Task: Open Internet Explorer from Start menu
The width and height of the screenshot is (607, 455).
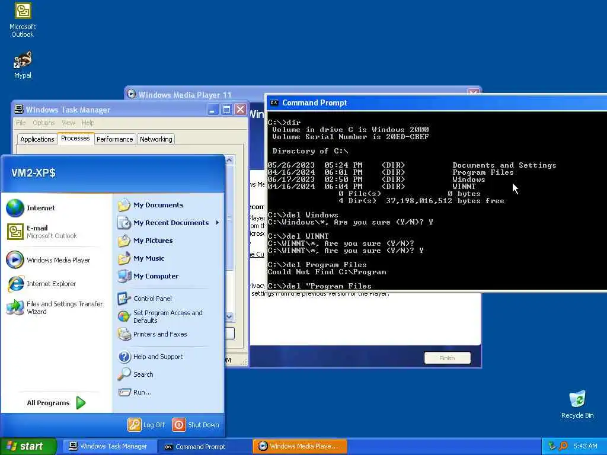Action: pos(41,284)
